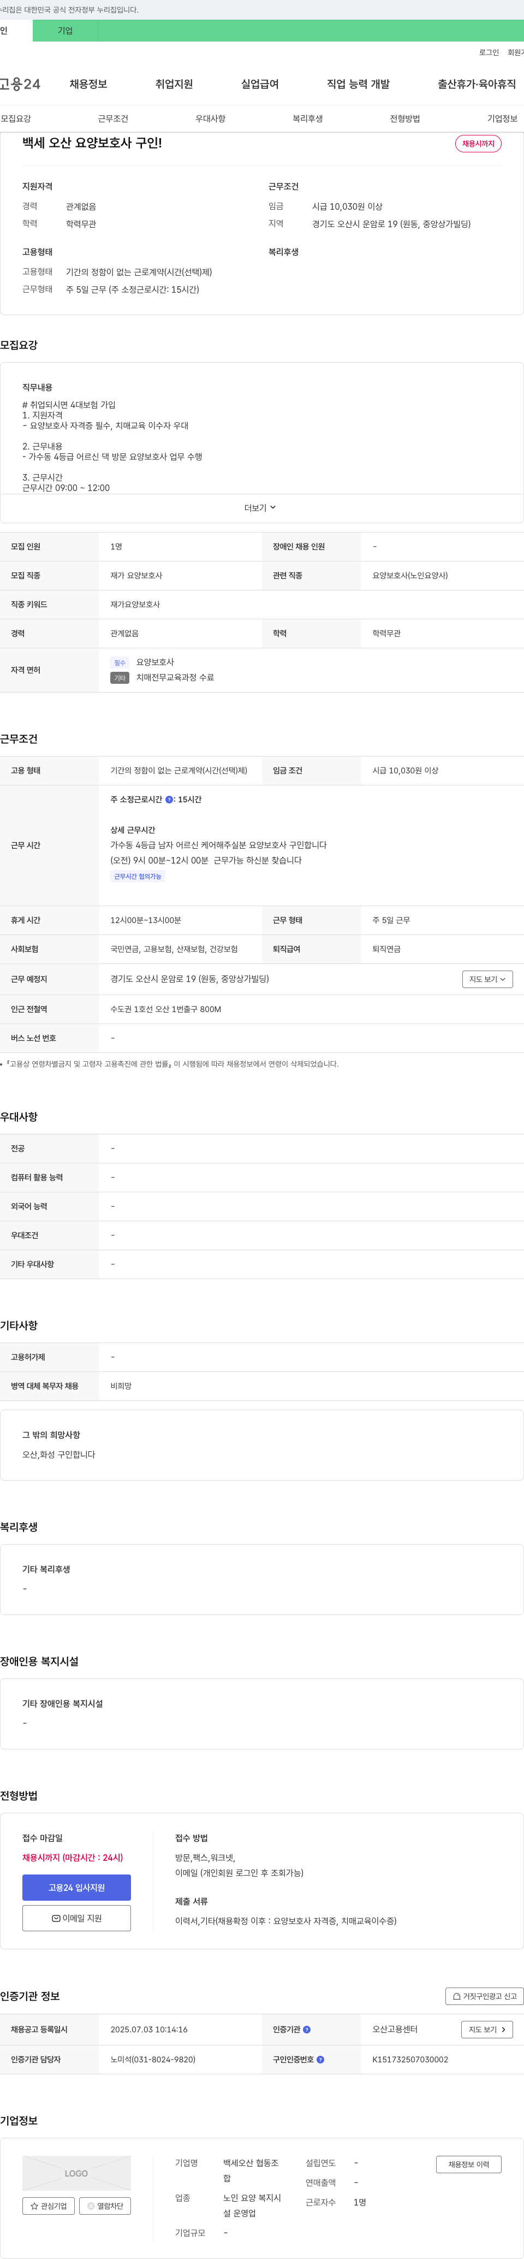This screenshot has width=524, height=2259.
Task: Click the 고용24 logo
Action: tap(19, 84)
